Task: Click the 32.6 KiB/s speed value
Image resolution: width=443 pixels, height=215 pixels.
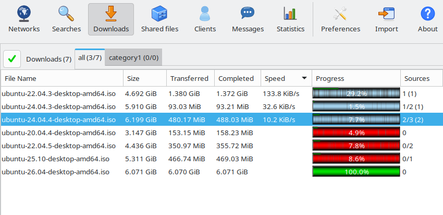Action: [279, 106]
